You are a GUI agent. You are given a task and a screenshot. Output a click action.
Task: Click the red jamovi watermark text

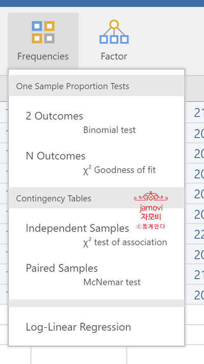(151, 208)
